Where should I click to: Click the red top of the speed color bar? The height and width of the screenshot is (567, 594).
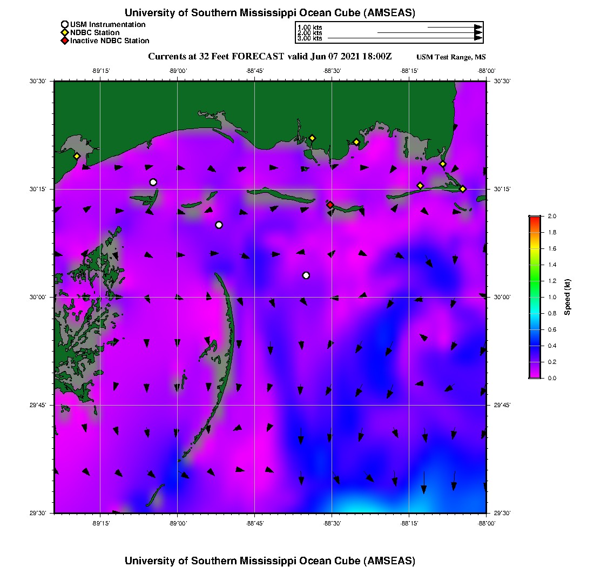click(x=535, y=218)
